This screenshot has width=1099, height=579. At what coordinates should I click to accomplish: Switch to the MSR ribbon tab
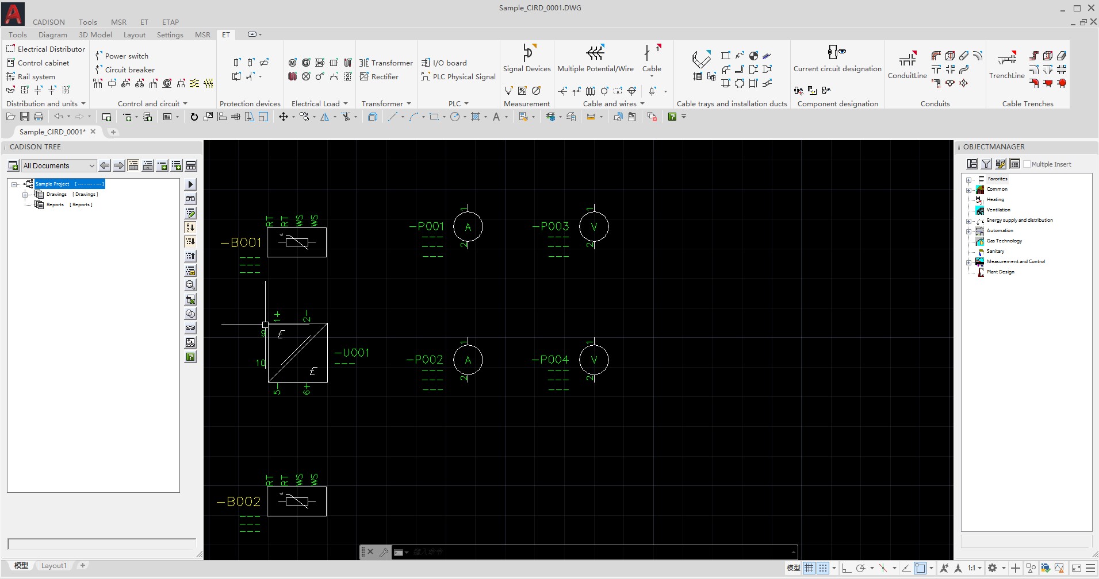(x=202, y=35)
